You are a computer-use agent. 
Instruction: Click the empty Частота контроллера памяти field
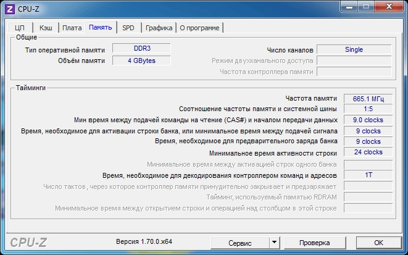[x=354, y=72]
